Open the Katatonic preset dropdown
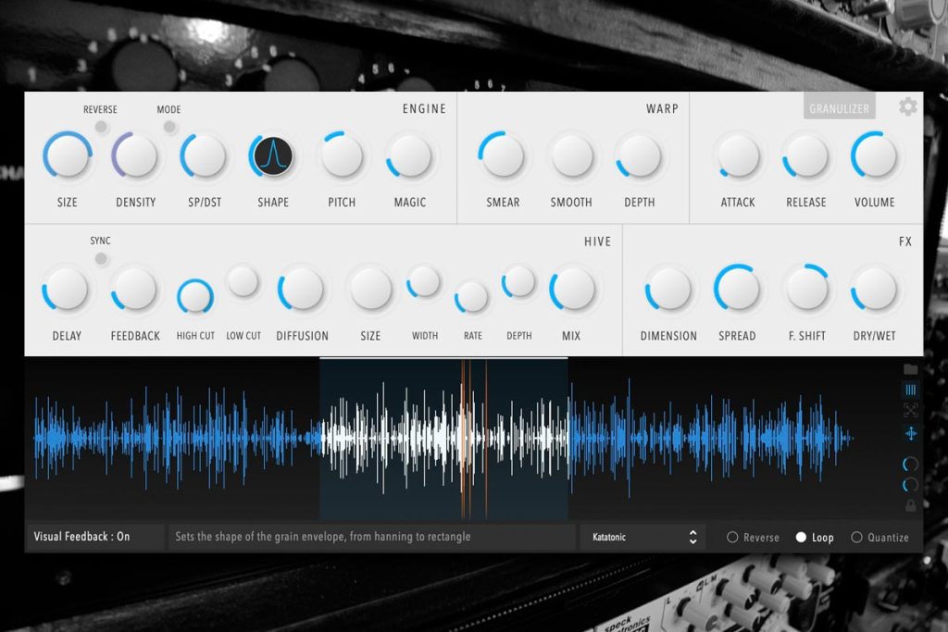This screenshot has width=948, height=632. pos(639,537)
